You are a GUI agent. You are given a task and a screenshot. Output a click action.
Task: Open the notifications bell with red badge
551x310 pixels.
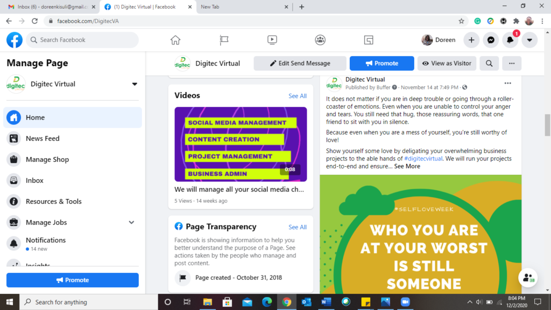[510, 40]
